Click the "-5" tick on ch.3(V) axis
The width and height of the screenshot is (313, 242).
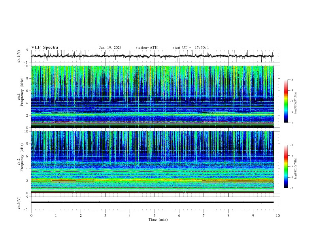click(27, 209)
